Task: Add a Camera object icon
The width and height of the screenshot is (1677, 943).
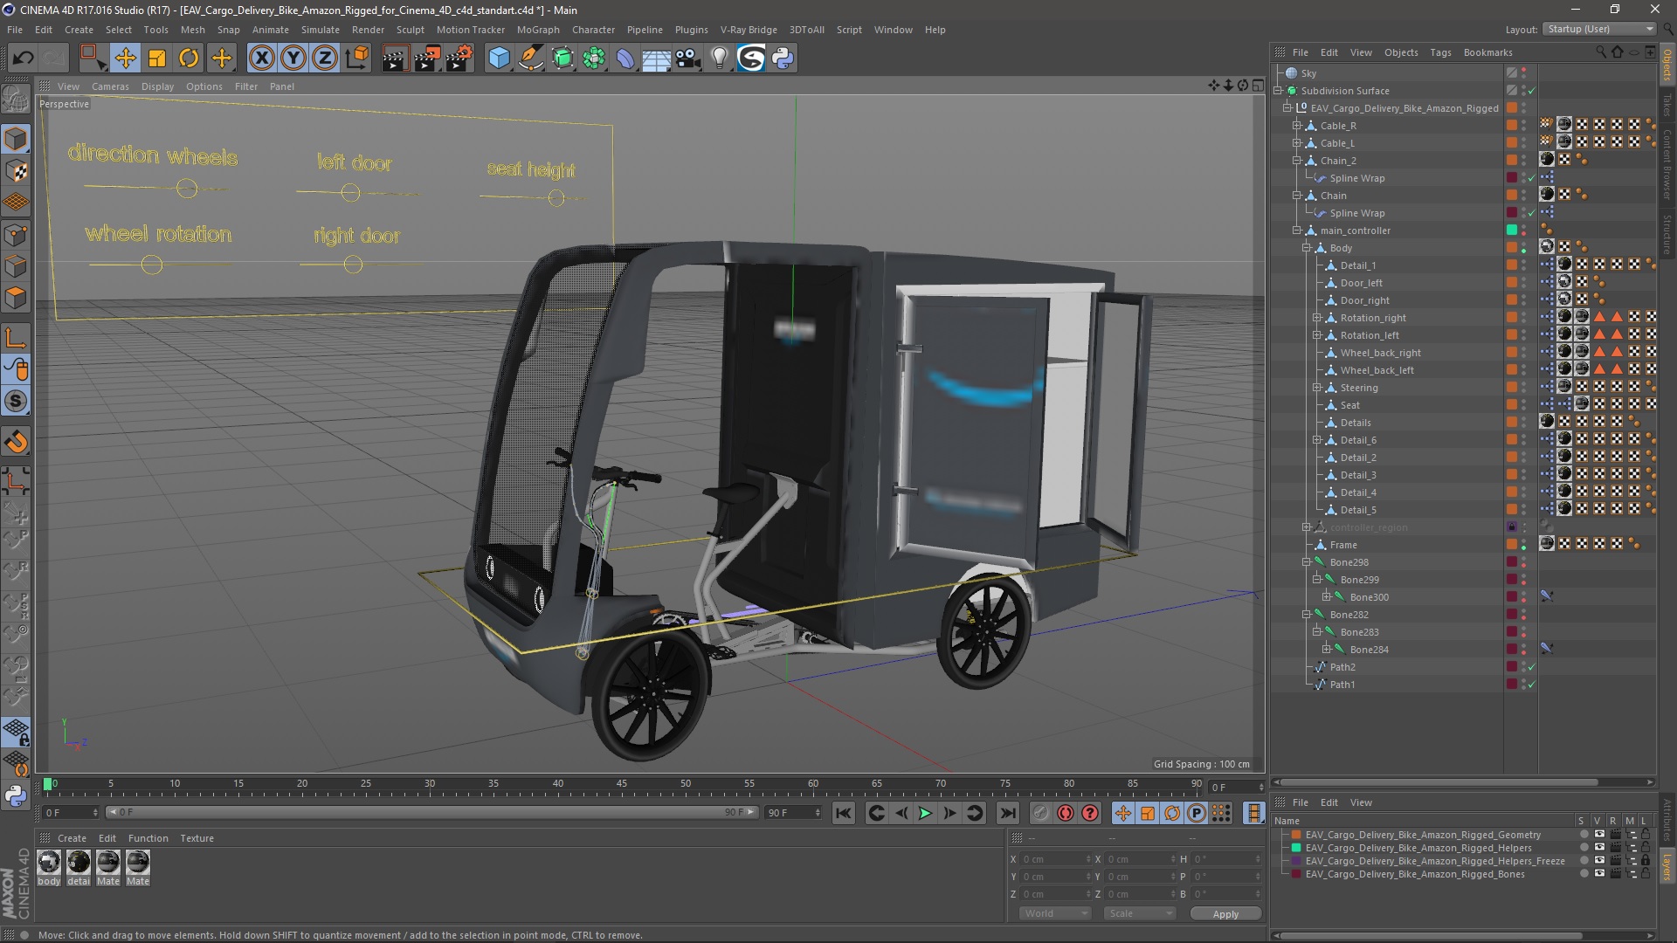Action: click(688, 59)
